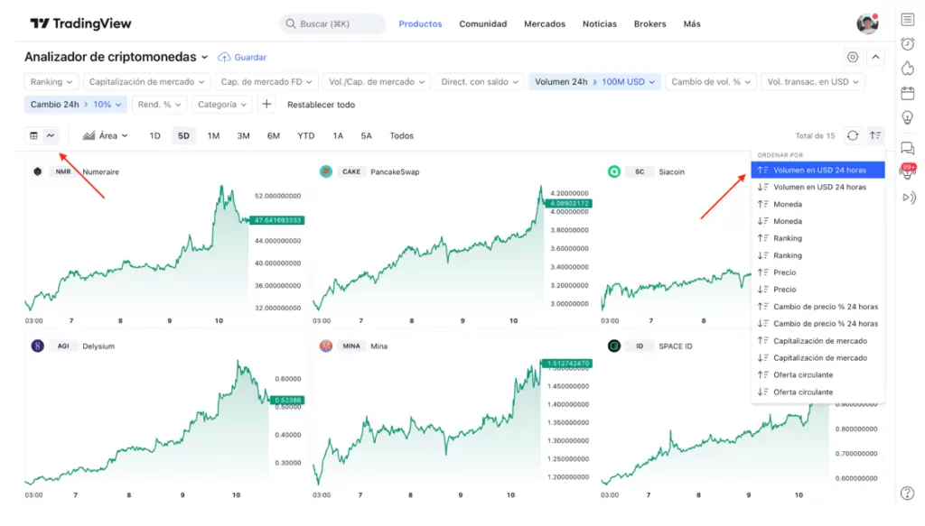Set chart range to 1D

click(154, 135)
